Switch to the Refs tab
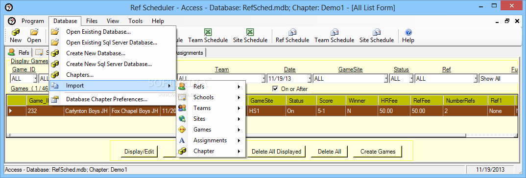The width and height of the screenshot is (526, 178). (x=19, y=53)
